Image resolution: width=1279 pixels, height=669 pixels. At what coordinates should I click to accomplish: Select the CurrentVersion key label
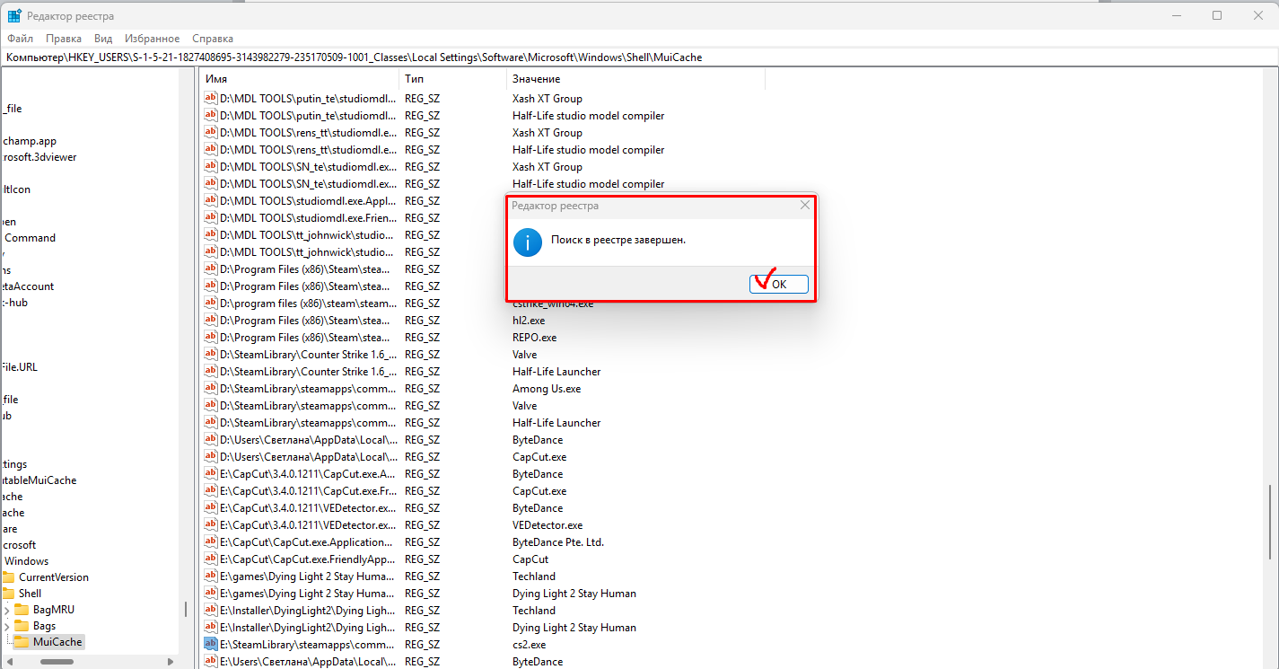[x=54, y=577]
